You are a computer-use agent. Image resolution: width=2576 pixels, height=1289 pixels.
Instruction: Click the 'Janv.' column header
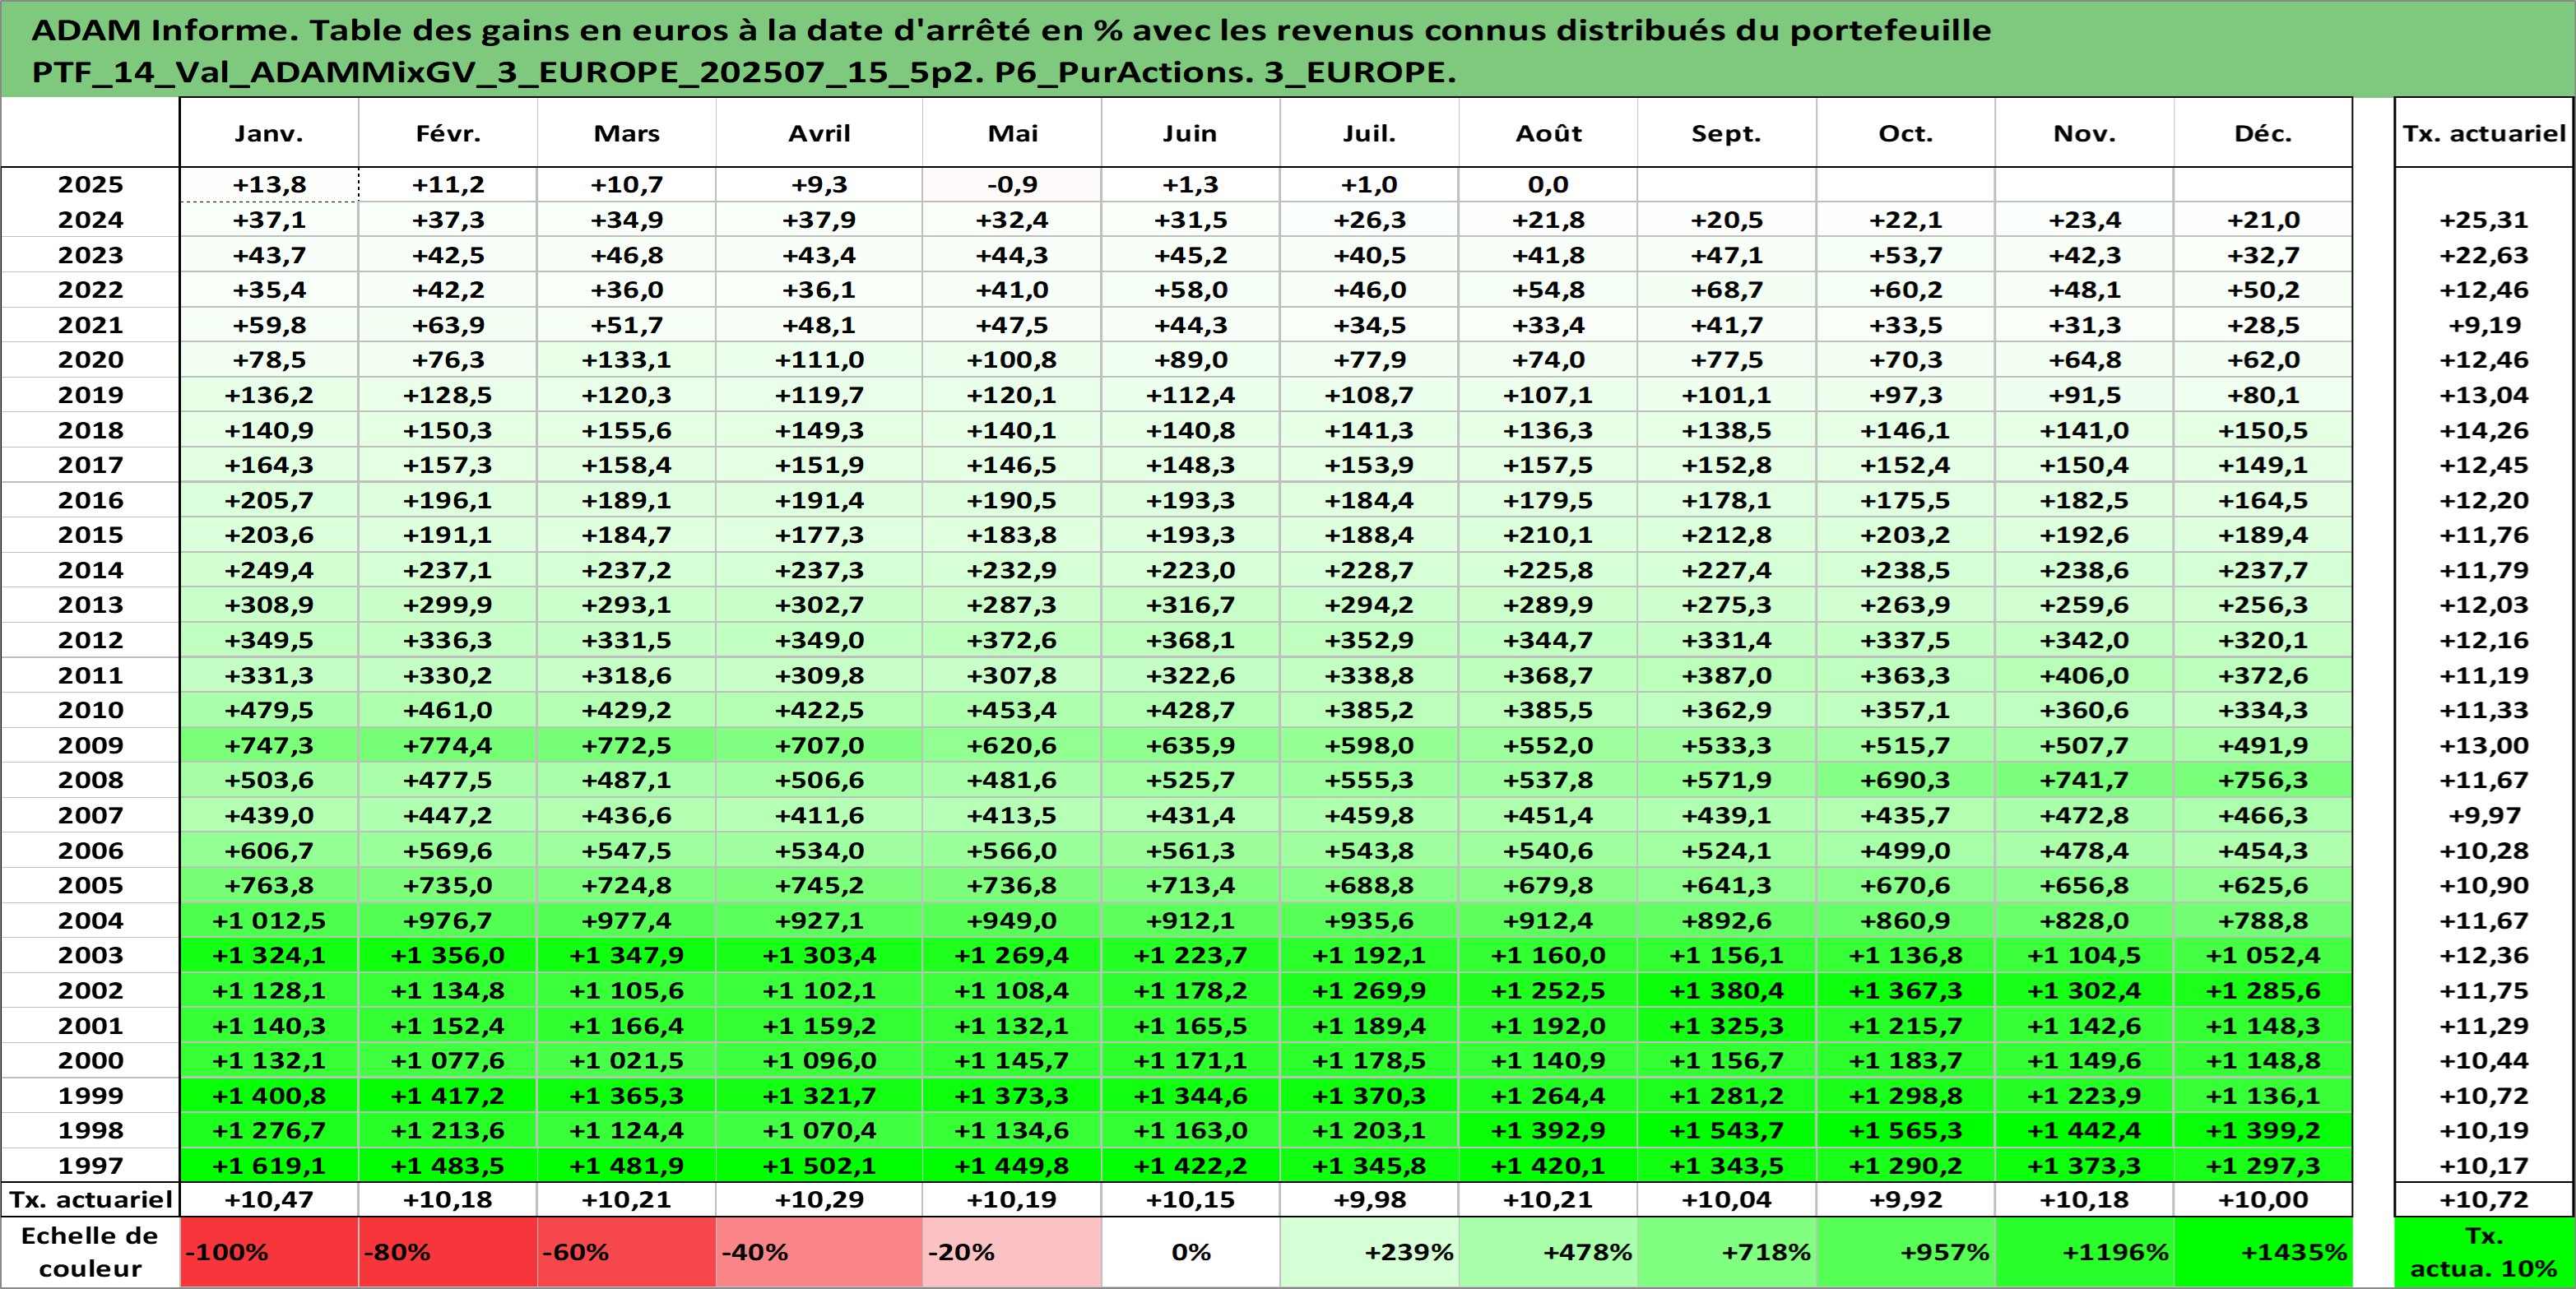(269, 133)
